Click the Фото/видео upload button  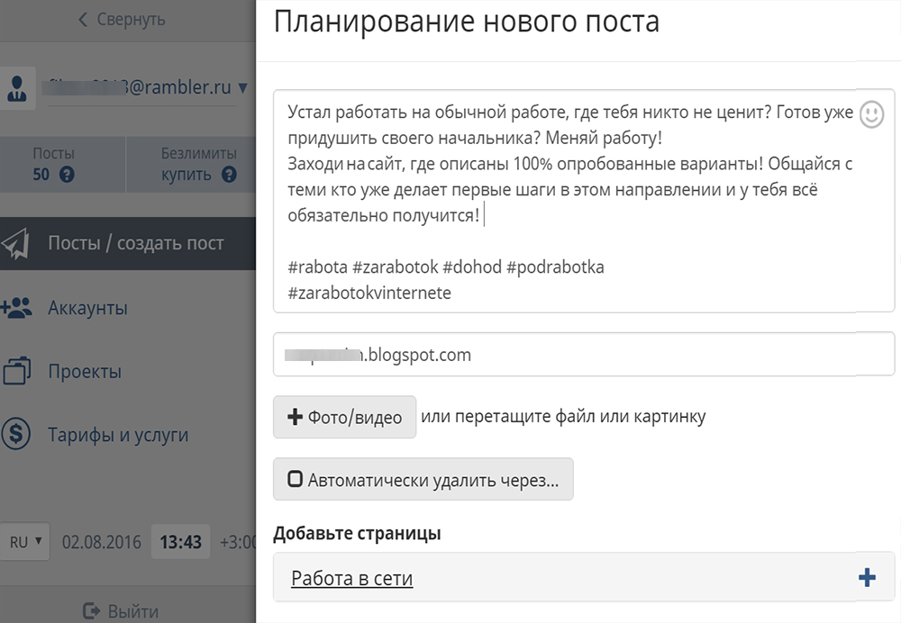coord(344,417)
